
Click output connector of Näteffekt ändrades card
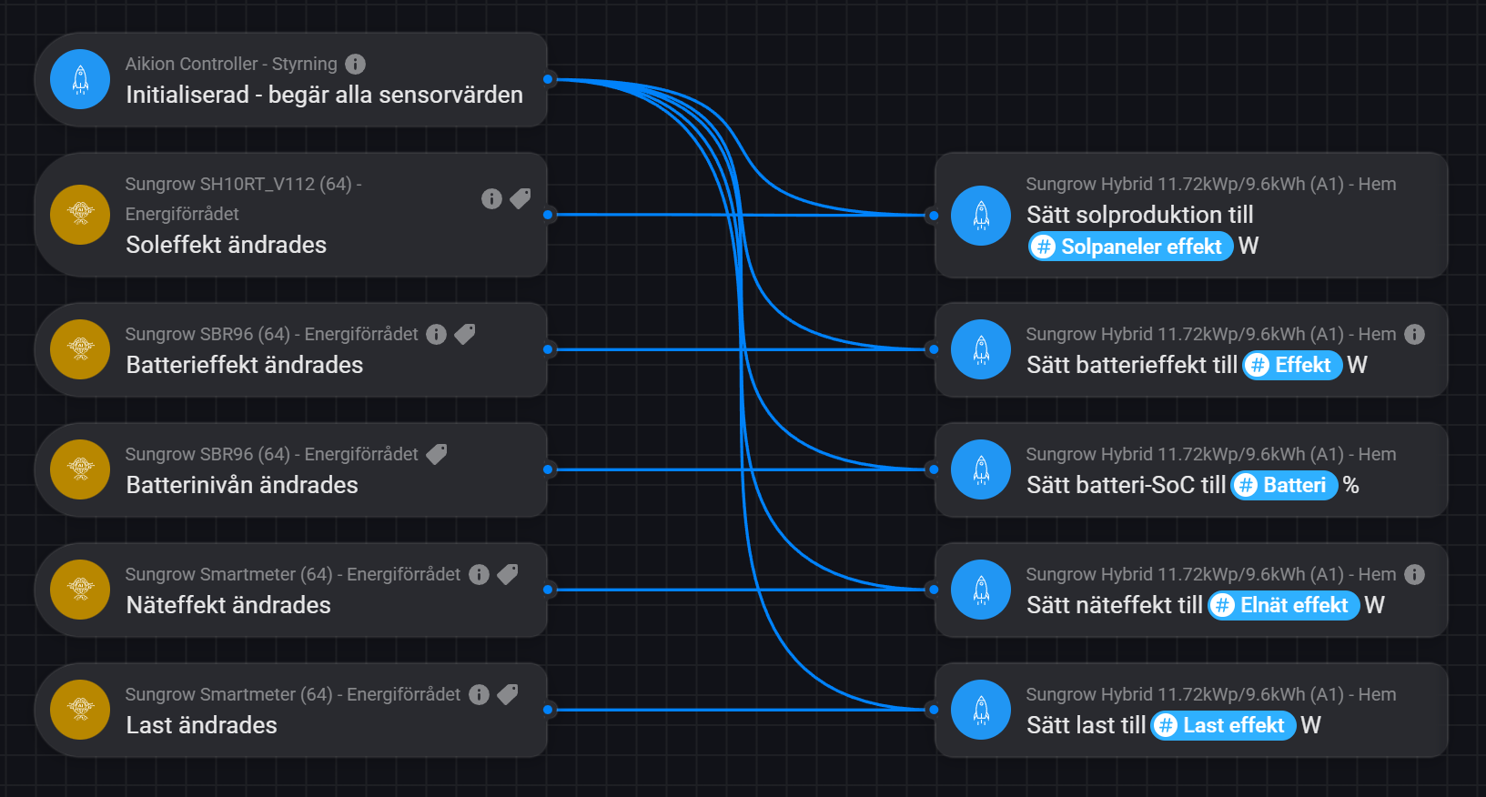click(x=548, y=590)
